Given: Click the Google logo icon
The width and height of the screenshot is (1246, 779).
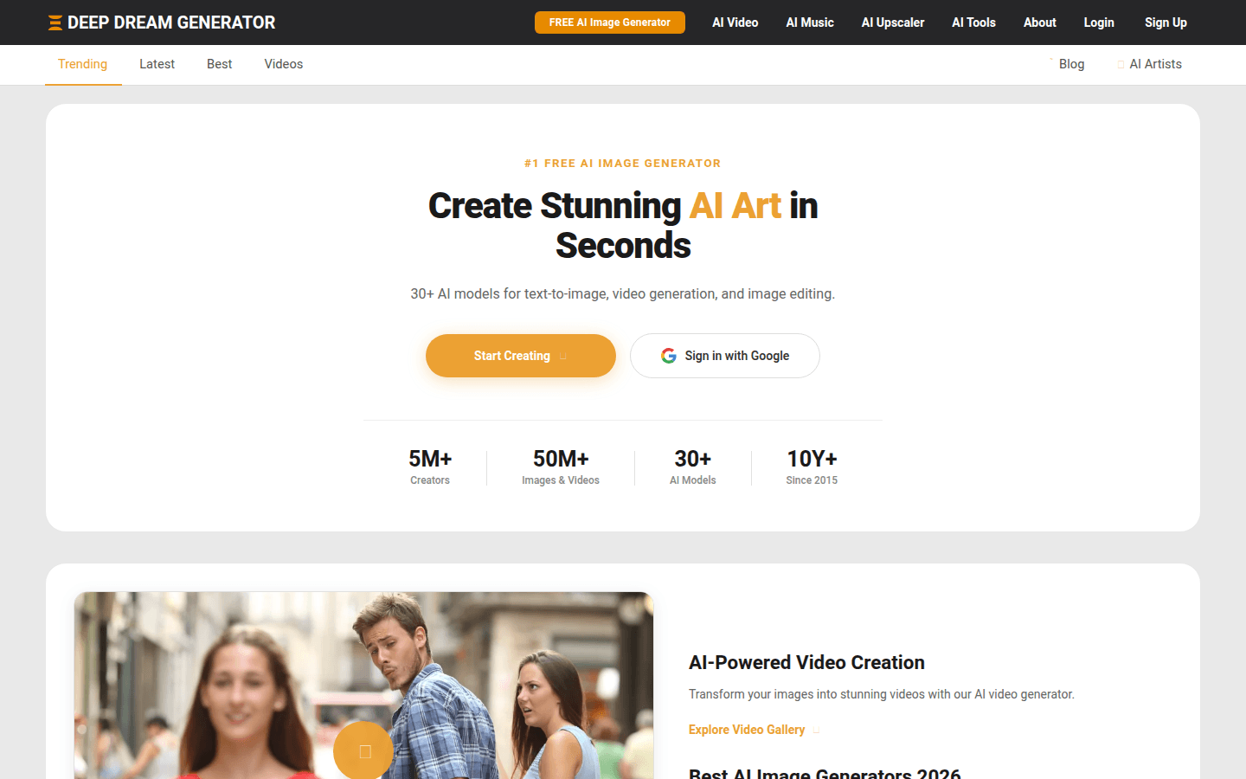Looking at the screenshot, I should pos(669,356).
